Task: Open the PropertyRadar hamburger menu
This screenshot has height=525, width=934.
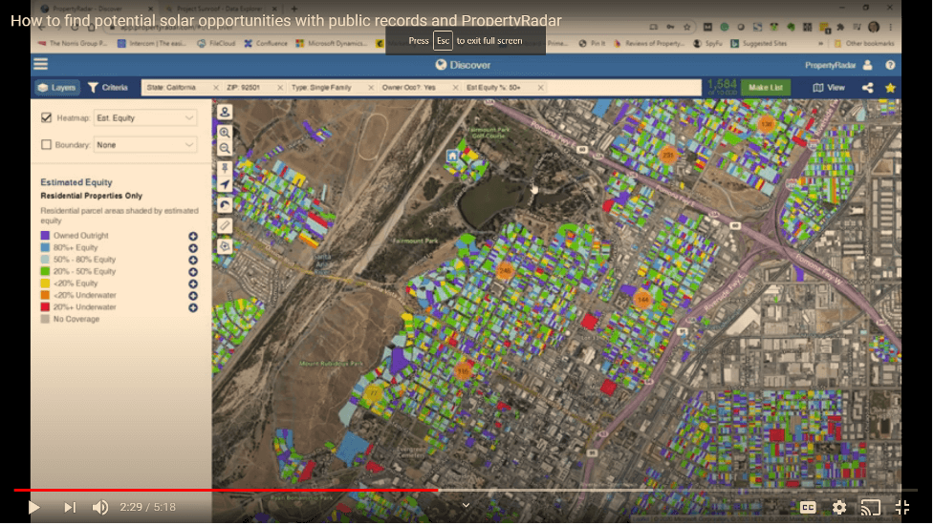Action: click(x=40, y=64)
